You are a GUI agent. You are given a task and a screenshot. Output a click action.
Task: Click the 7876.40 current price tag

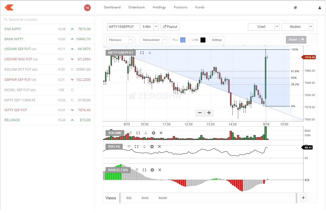click(309, 57)
